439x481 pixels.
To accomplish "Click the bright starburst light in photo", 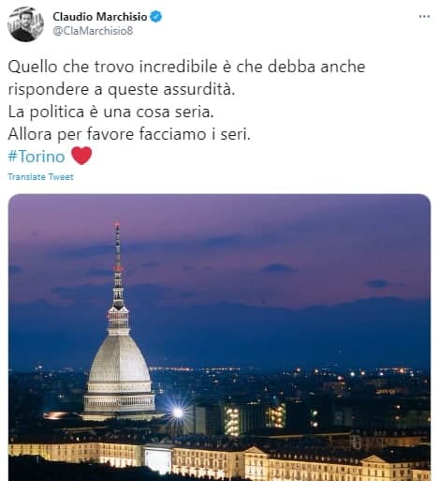I will point(178,413).
